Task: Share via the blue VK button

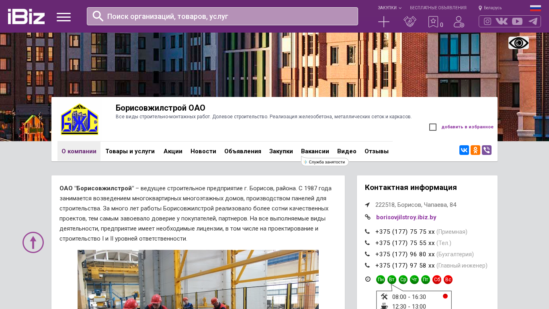Action: point(464,150)
